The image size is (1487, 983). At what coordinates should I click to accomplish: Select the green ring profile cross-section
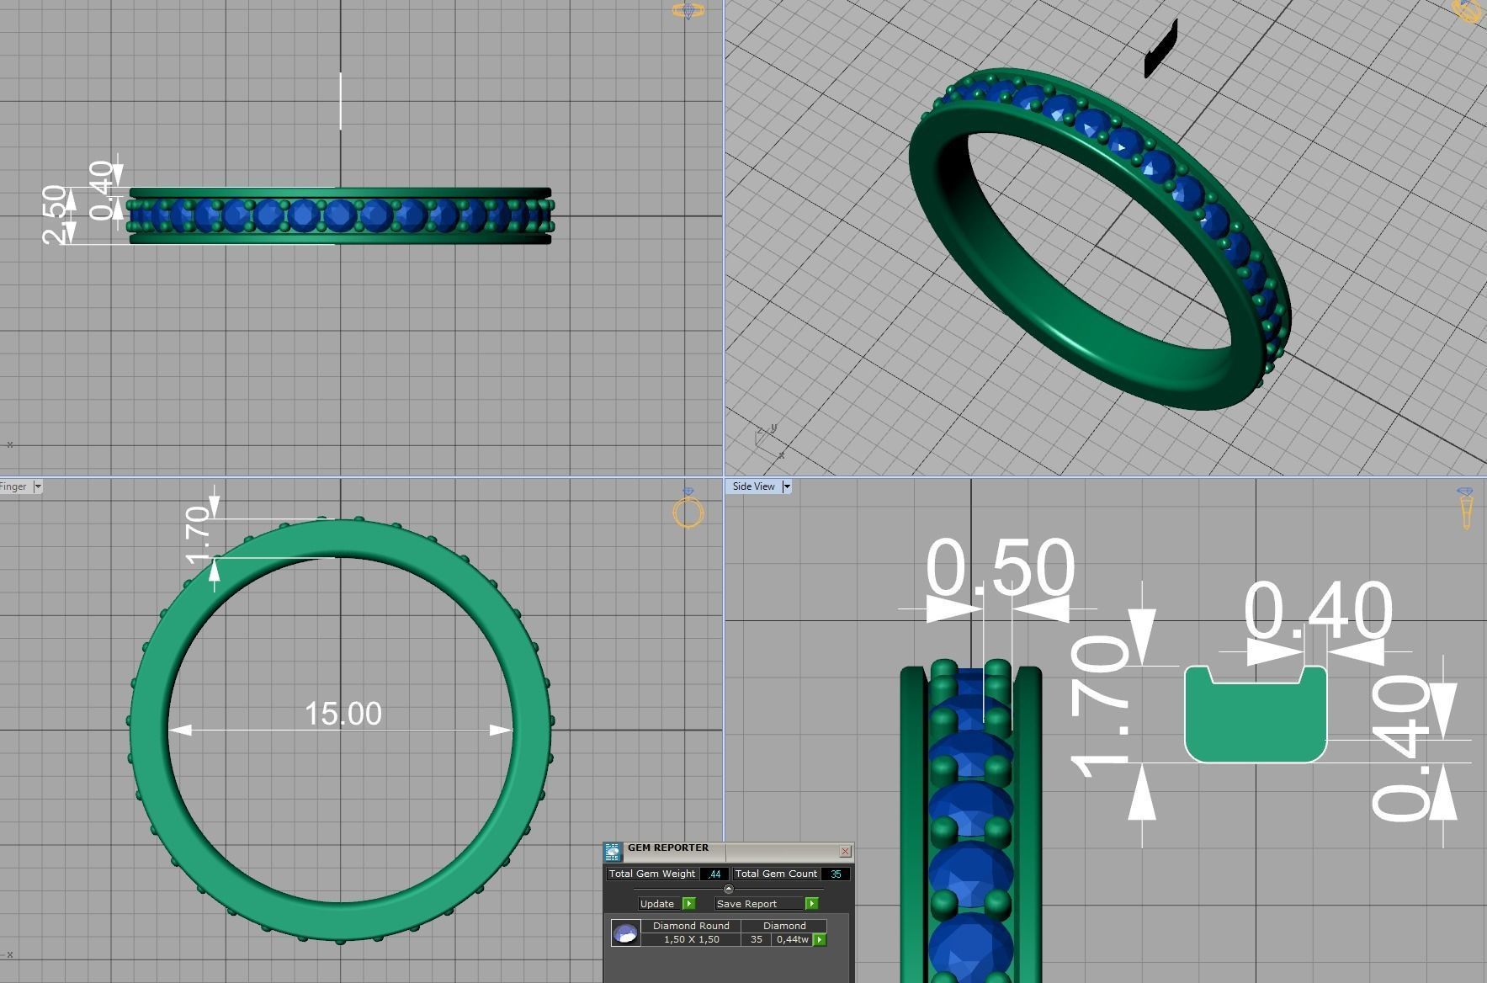[1256, 714]
